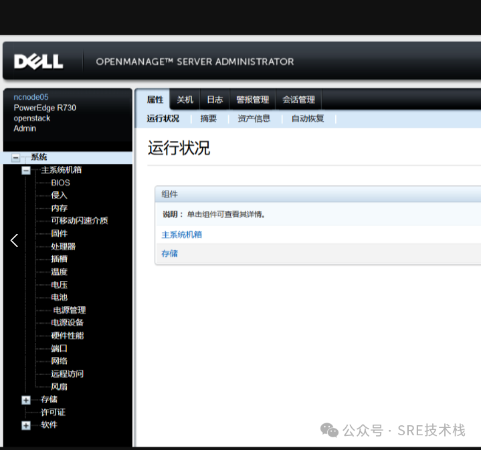
Task: Open the 会话管理 tab
Action: pyautogui.click(x=298, y=100)
